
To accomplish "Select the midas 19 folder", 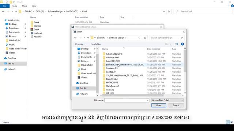I will coord(110,90).
